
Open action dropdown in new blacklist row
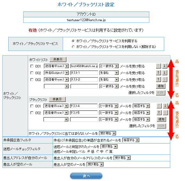click(141, 119)
